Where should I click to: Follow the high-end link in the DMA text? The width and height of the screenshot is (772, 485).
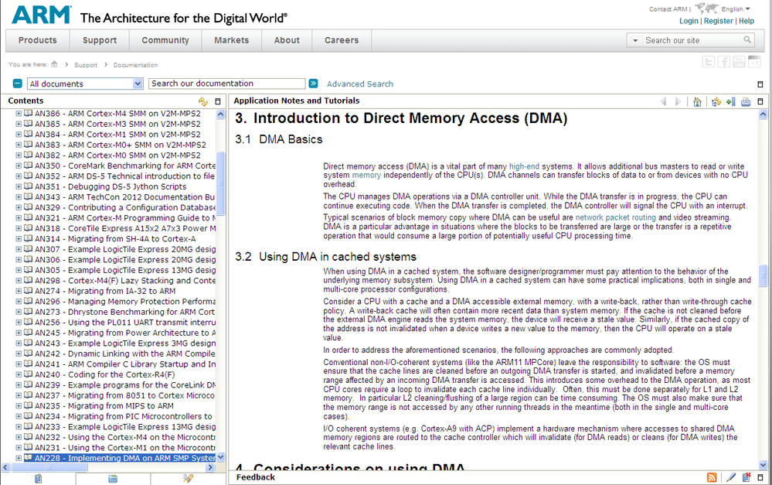pyautogui.click(x=524, y=166)
